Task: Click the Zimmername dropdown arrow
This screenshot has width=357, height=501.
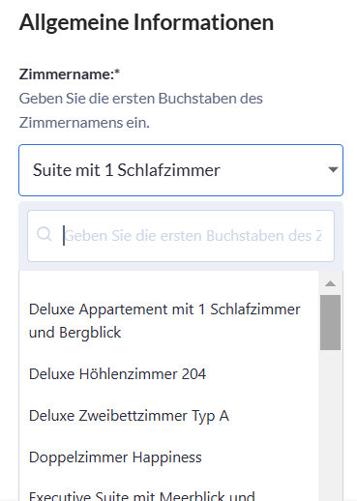Action: click(x=333, y=169)
